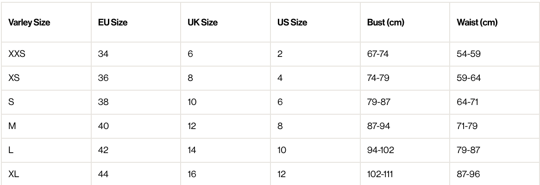
Task: Click the Bust (cm) column header
Action: (x=383, y=23)
